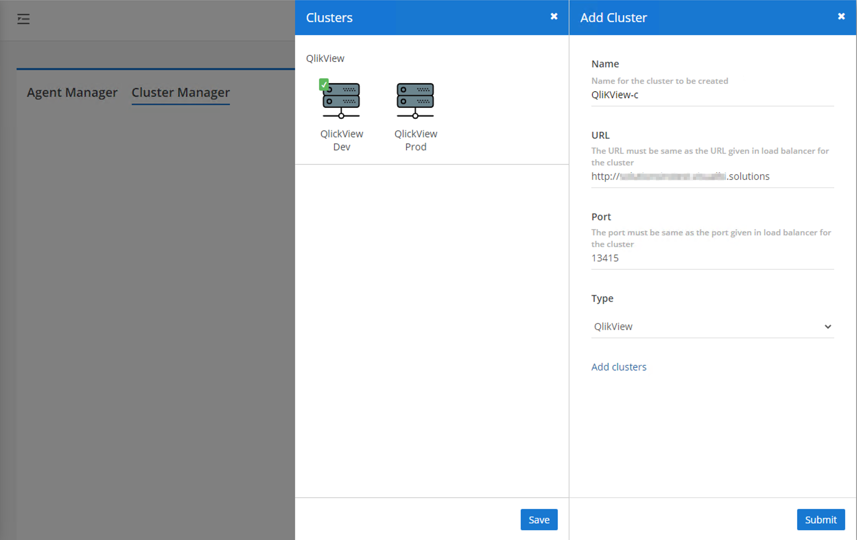Click the port load balancer hint text

coord(711,238)
